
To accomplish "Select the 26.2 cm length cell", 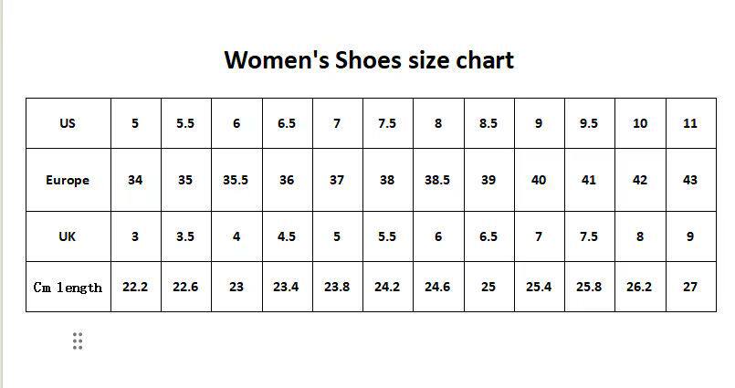I will (x=640, y=287).
